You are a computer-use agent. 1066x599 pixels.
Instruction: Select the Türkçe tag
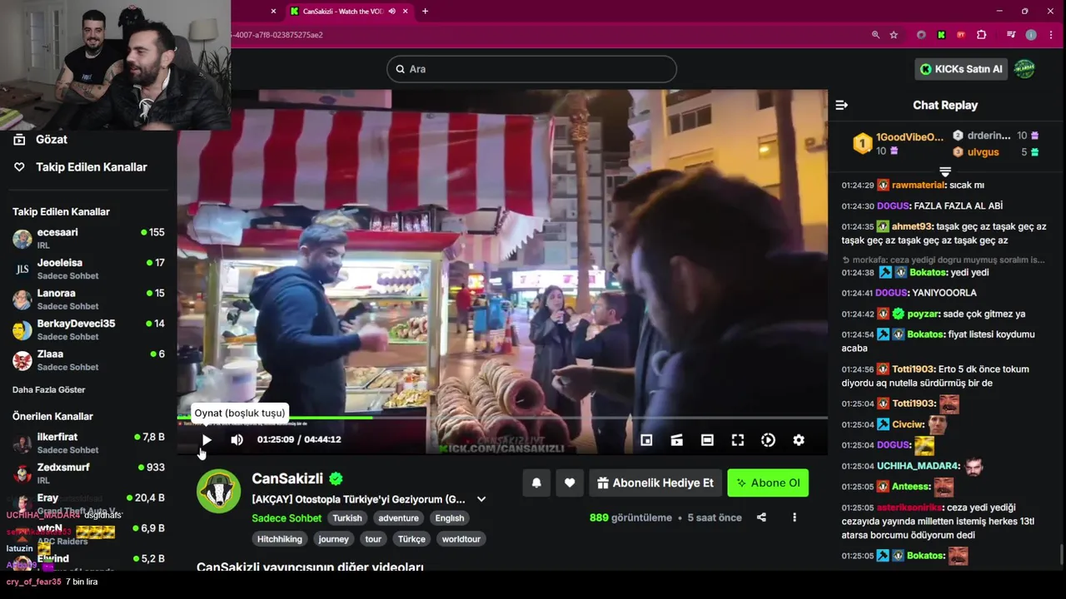coord(411,539)
